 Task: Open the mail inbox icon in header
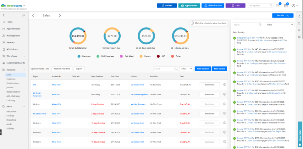tap(279, 5)
